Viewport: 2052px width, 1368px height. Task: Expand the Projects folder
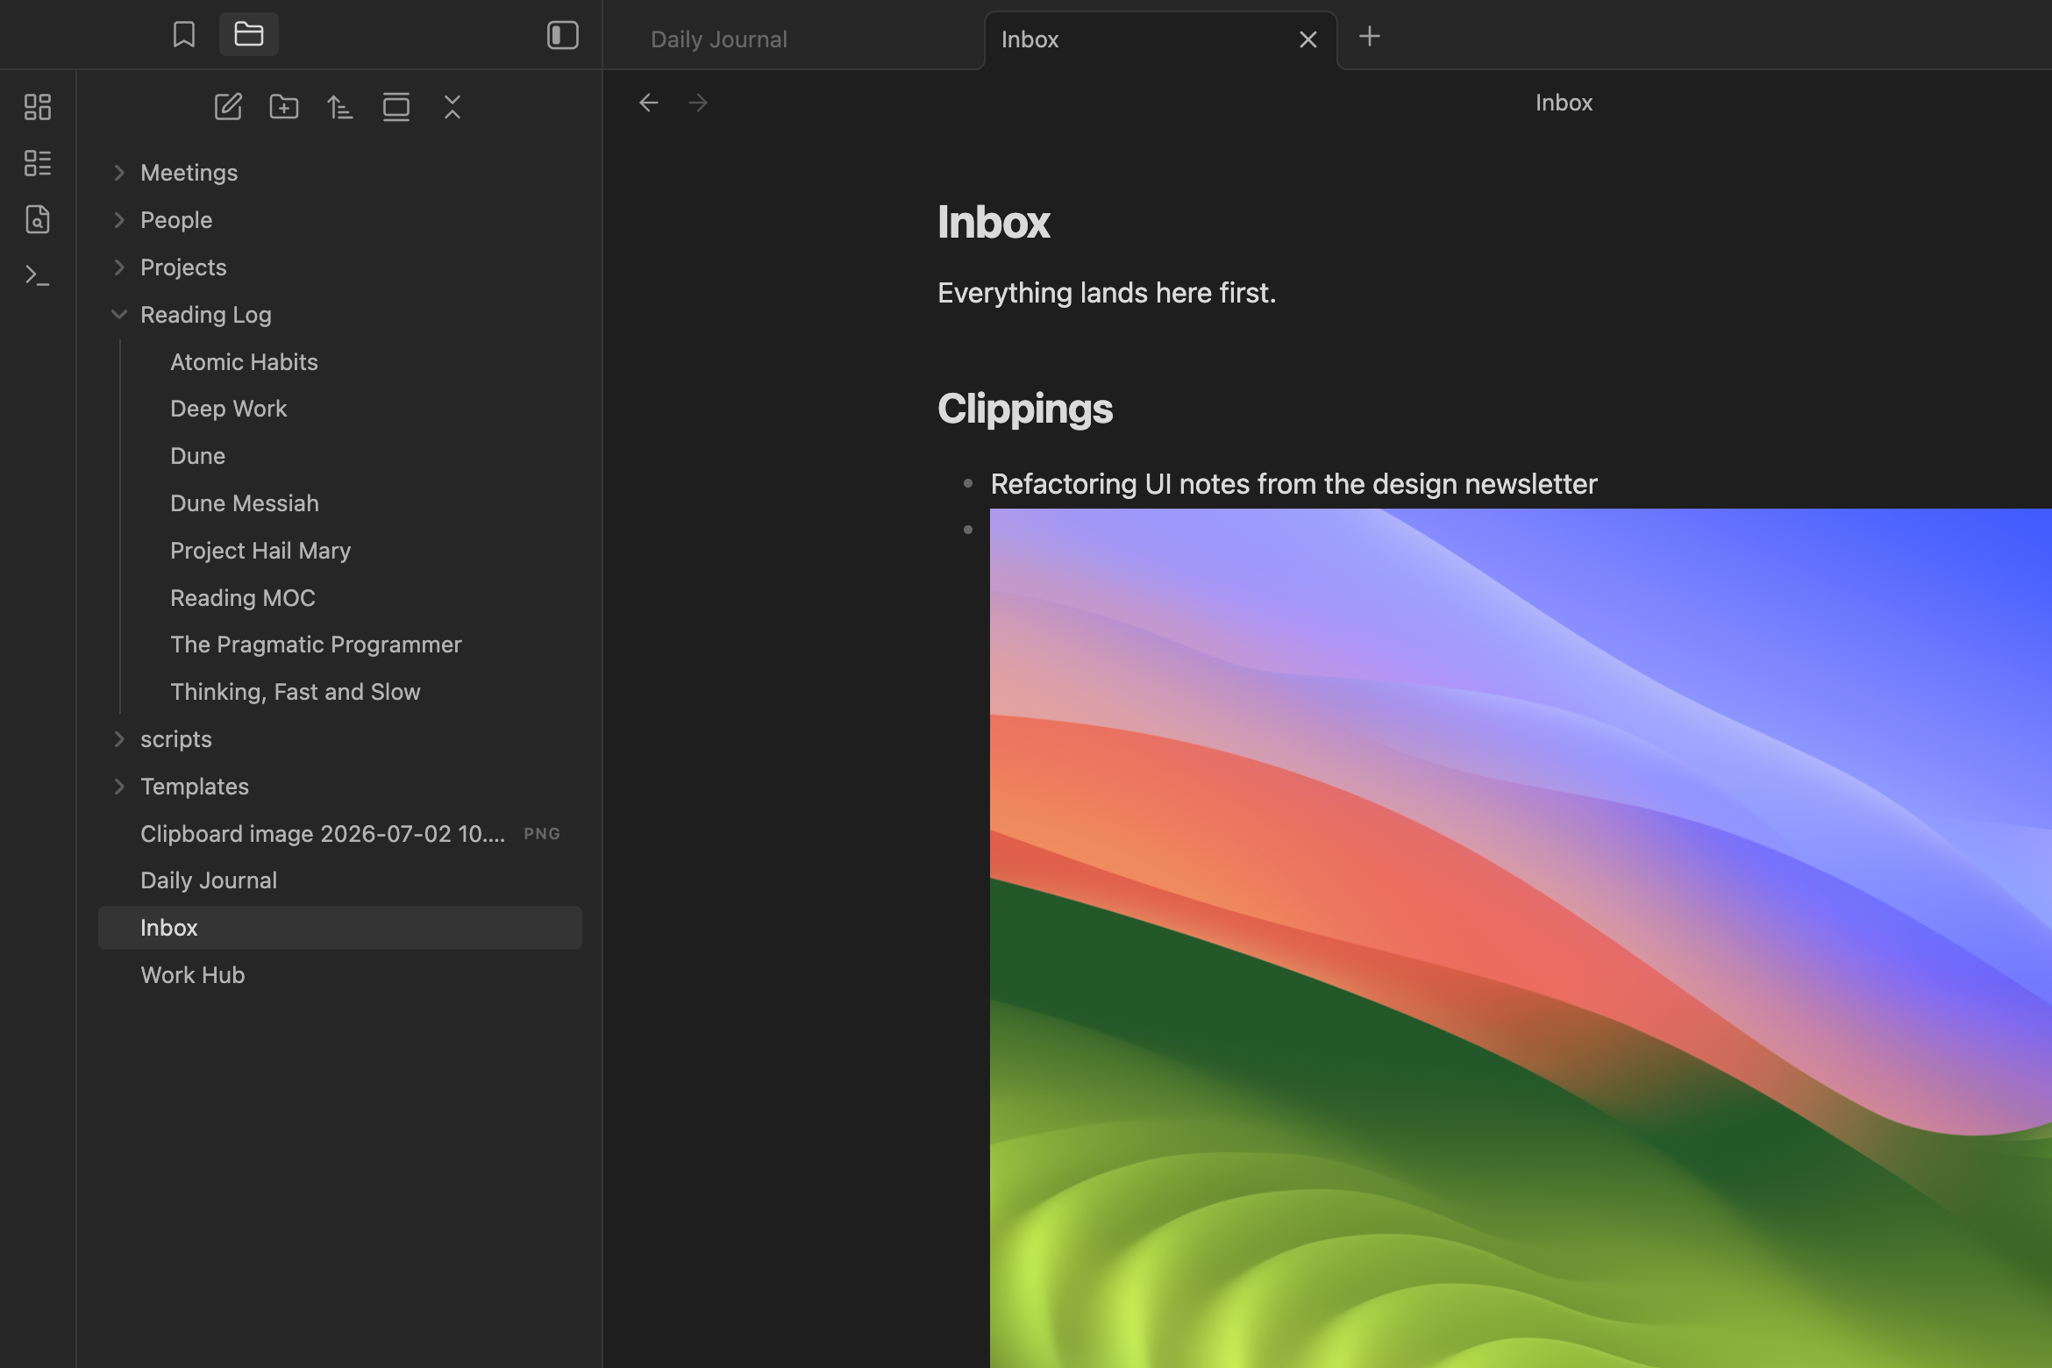point(340,267)
